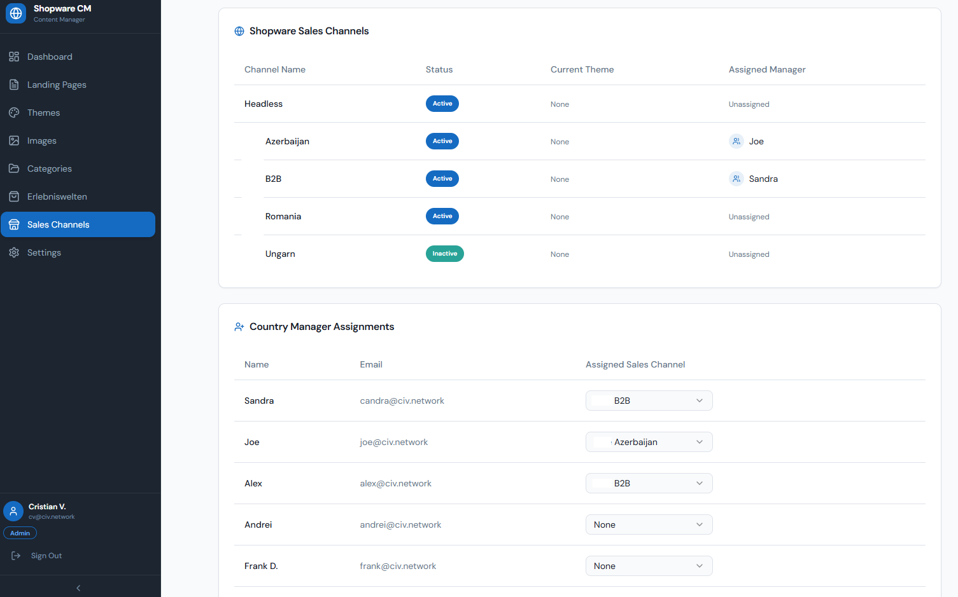Navigate to Images
The width and height of the screenshot is (958, 597).
(x=78, y=141)
